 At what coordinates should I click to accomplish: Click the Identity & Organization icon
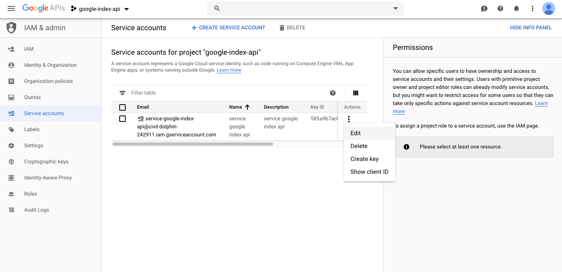11,65
